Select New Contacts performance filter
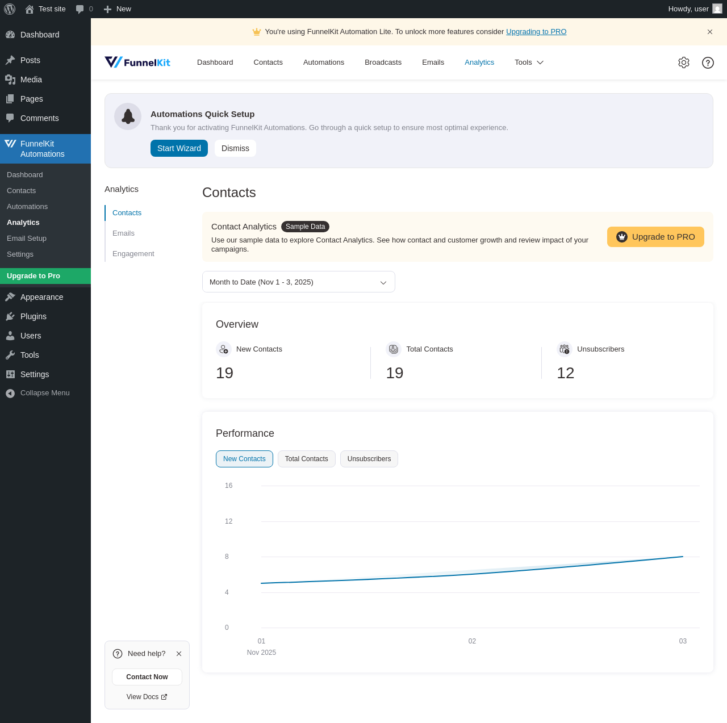The image size is (727, 723). (244, 459)
